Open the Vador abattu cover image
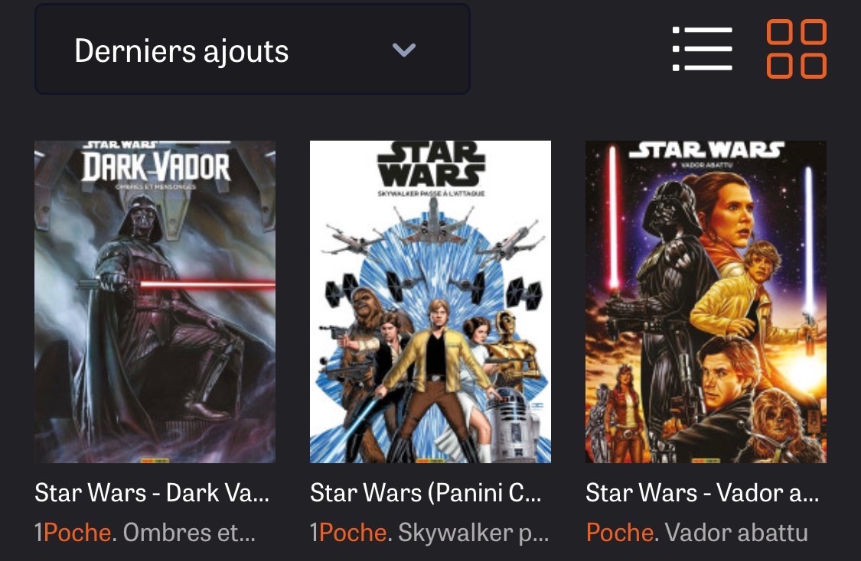Screen dimensions: 861x561 [706, 302]
